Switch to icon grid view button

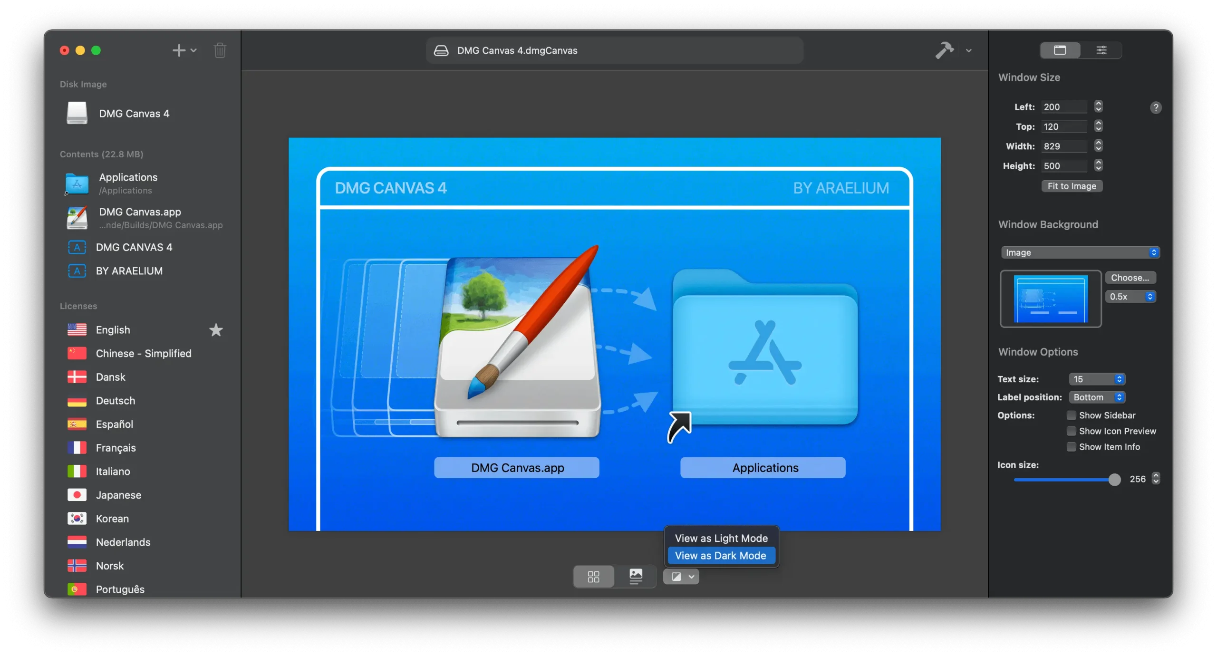[593, 577]
